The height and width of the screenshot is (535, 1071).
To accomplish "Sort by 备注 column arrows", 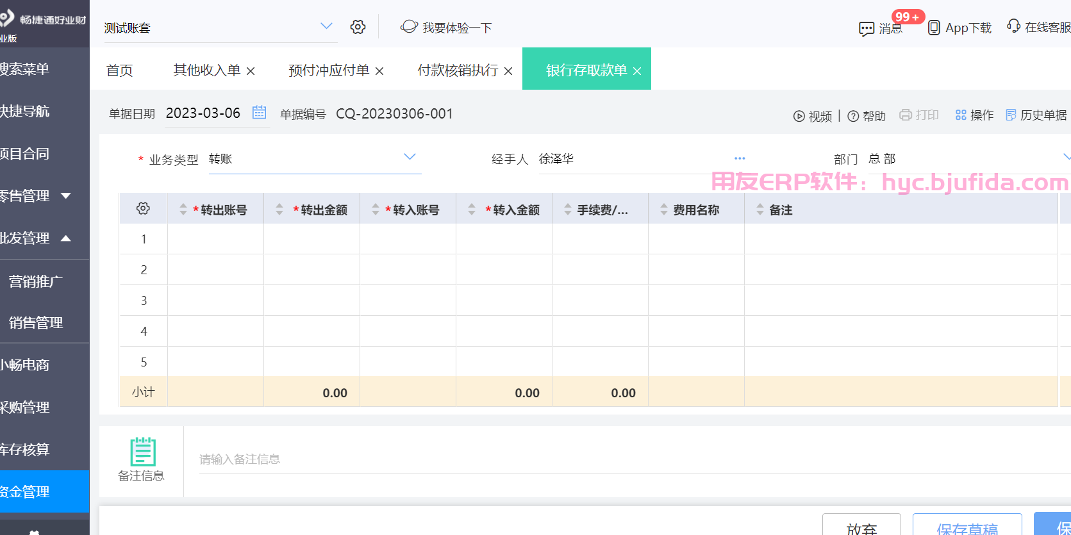I will click(760, 209).
